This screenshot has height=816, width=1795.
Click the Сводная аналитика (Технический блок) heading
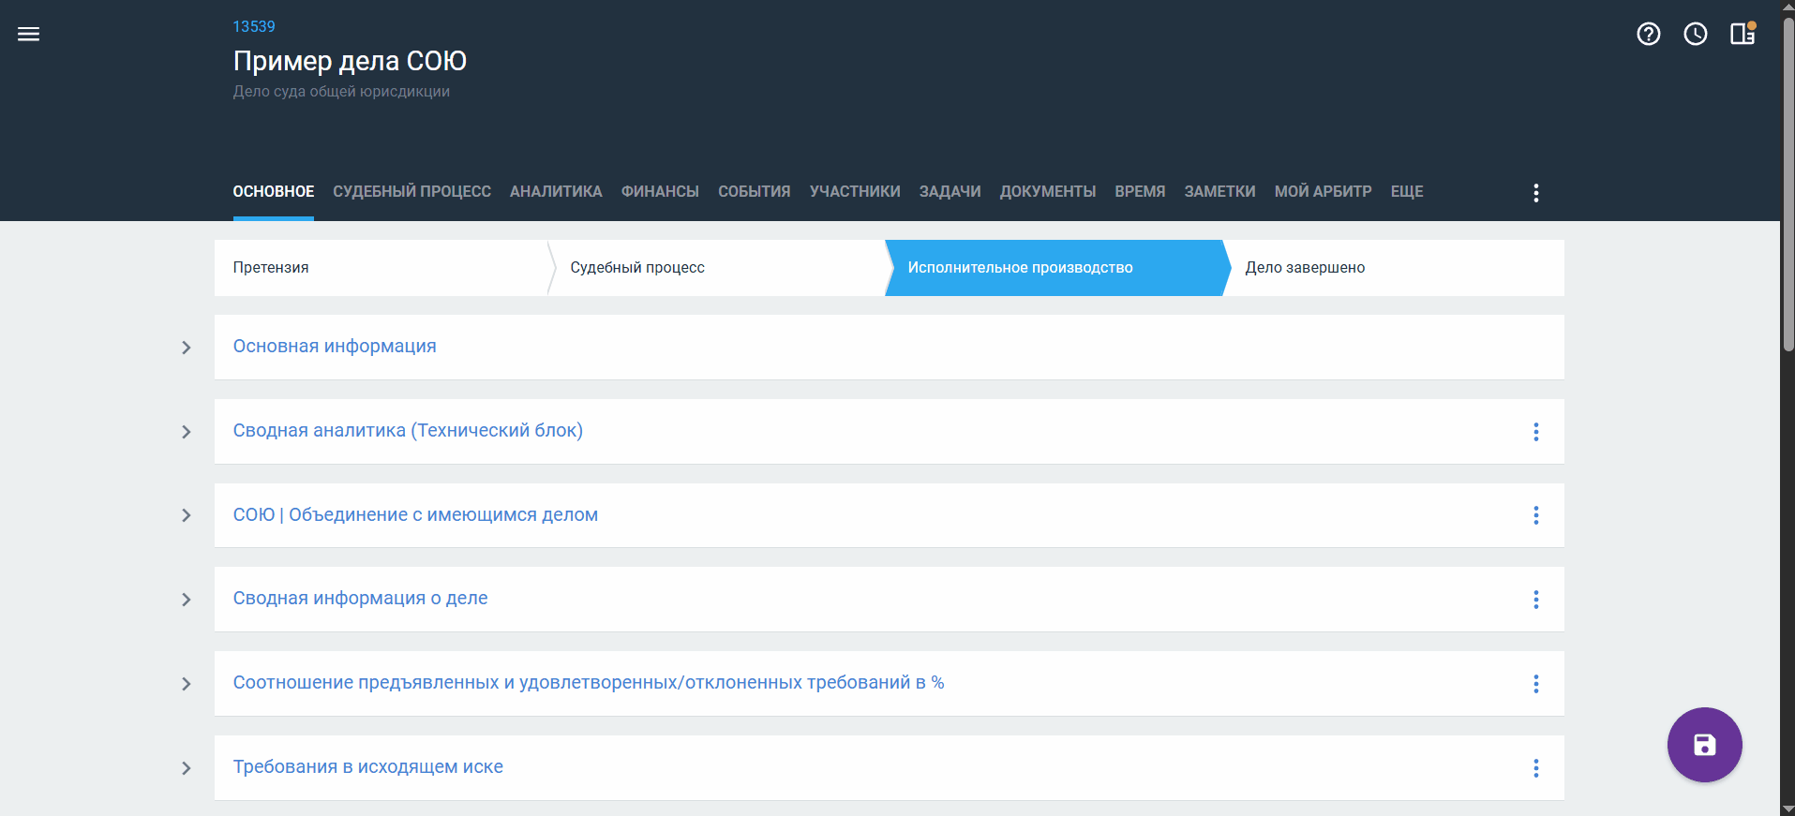click(x=408, y=431)
